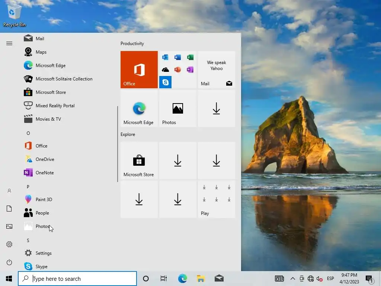Click the download tile beside the Photos tile

(x=217, y=108)
